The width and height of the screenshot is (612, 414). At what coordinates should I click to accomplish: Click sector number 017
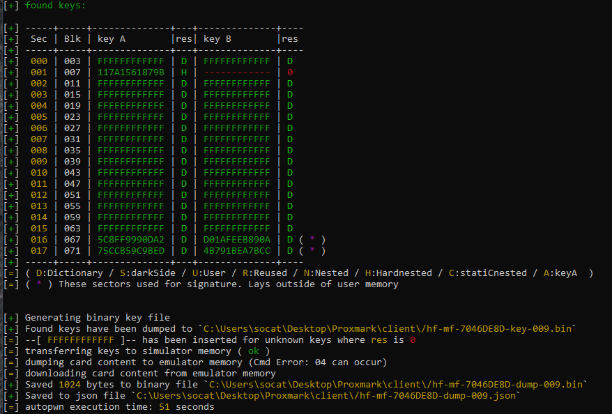coord(39,251)
